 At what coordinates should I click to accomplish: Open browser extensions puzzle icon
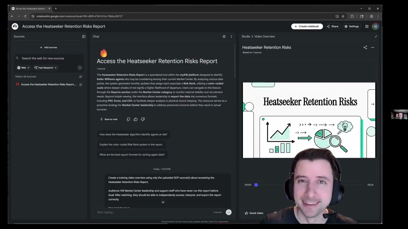(352, 16)
